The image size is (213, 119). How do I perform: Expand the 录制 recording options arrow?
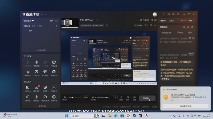[130, 97]
